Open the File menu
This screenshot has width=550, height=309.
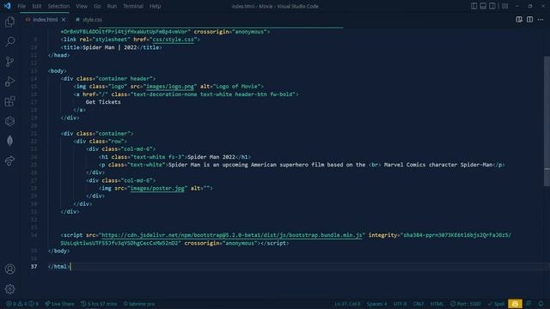pos(21,6)
